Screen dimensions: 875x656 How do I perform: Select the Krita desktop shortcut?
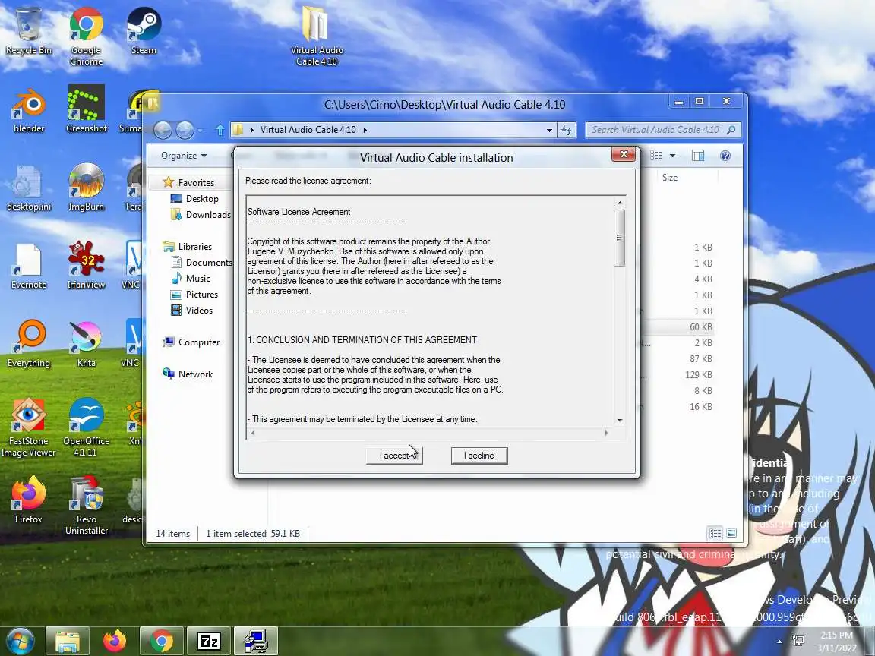click(87, 344)
